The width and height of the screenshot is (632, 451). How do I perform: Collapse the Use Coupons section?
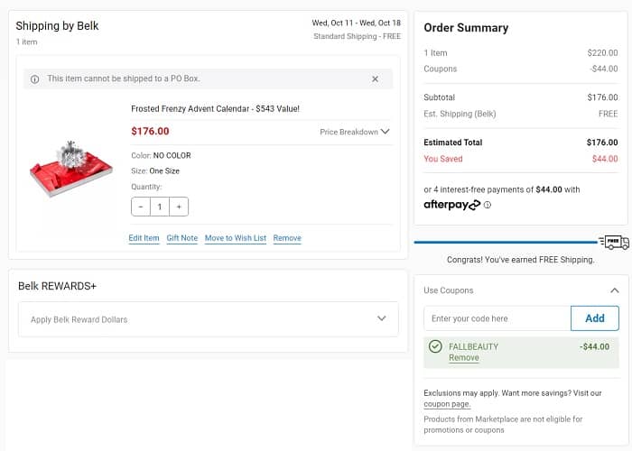click(615, 290)
